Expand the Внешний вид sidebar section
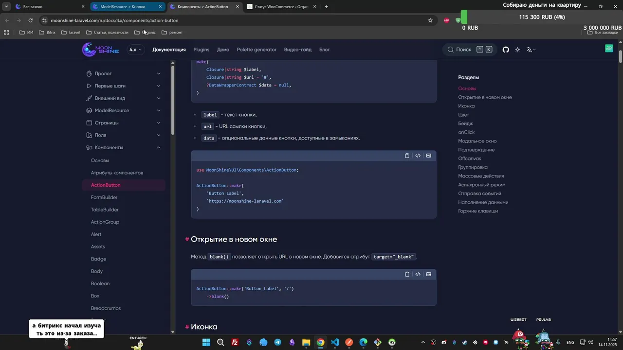623x350 pixels. (124, 98)
